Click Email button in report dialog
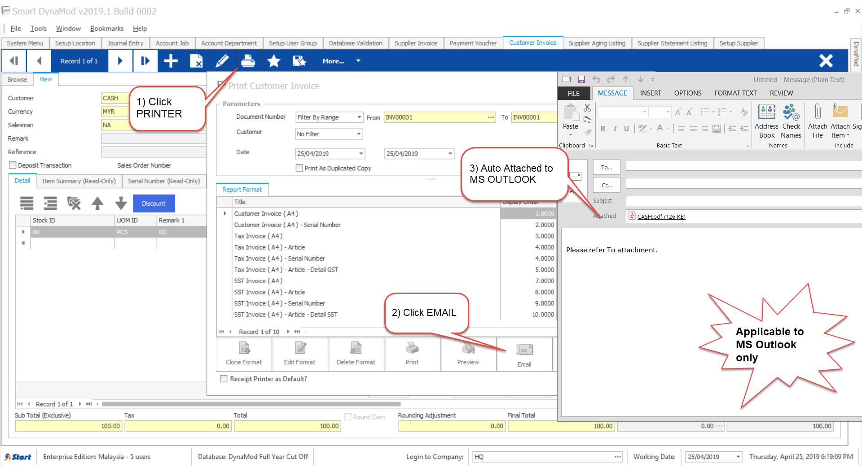 pyautogui.click(x=524, y=355)
